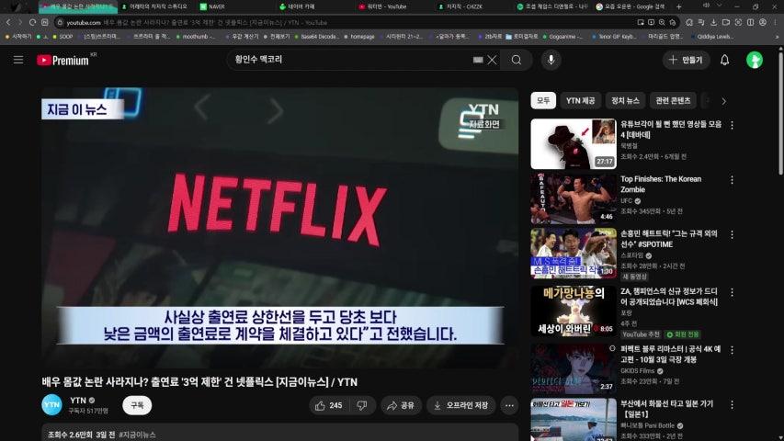Open Top Finishes: The Korean Zombie thumbnail

tap(574, 198)
